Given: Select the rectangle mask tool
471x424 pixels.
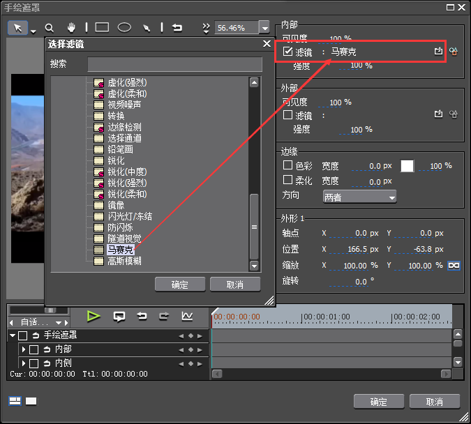Looking at the screenshot, I should click(x=102, y=28).
